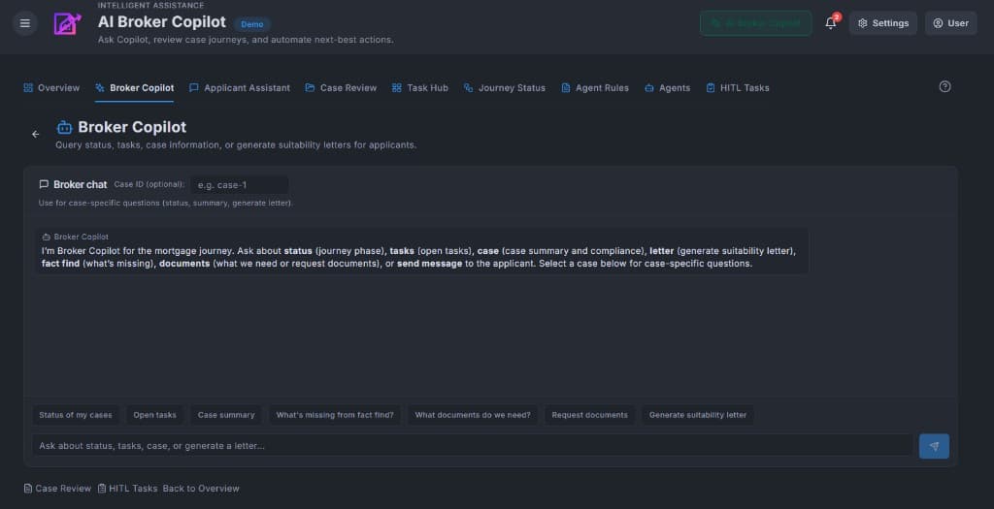
Task: Open the Case Review footer link
Action: click(x=57, y=488)
